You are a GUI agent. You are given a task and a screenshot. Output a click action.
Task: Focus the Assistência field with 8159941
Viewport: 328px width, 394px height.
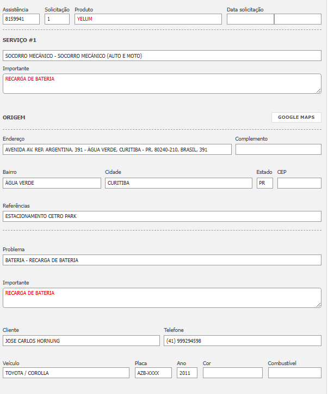(21, 19)
